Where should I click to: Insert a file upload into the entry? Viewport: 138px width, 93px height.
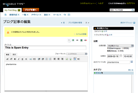[x=71, y=59]
